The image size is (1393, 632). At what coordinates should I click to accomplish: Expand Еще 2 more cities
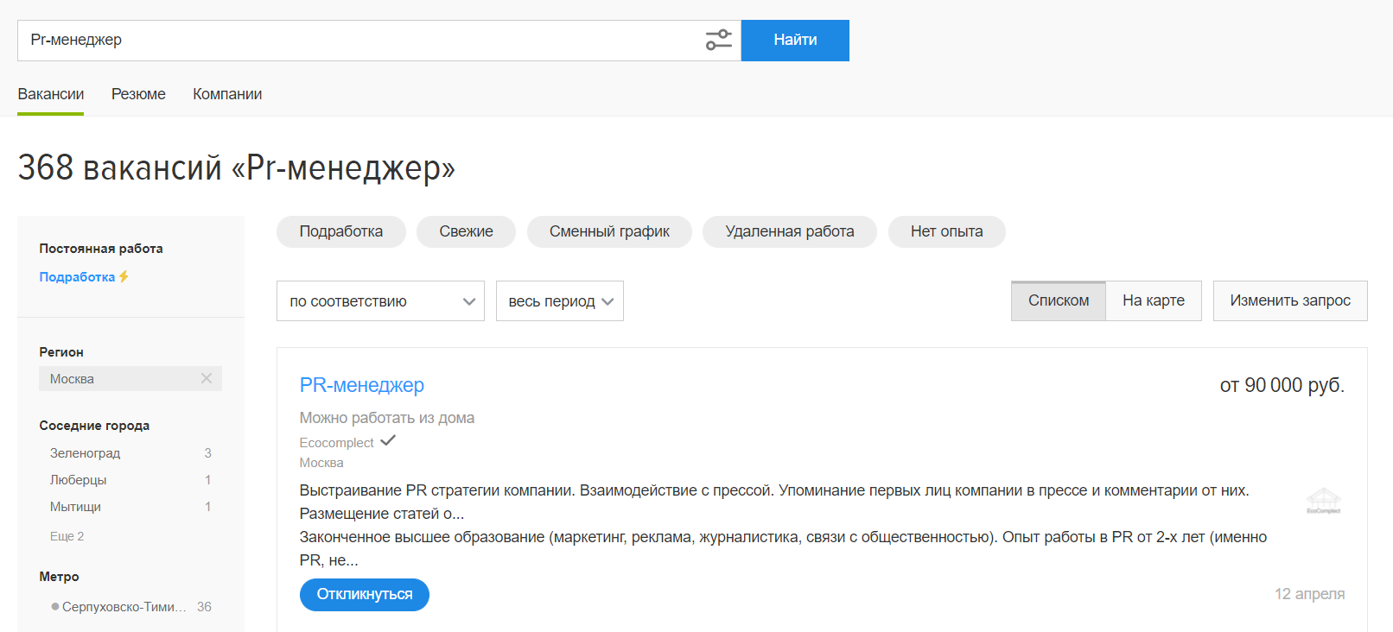click(67, 536)
